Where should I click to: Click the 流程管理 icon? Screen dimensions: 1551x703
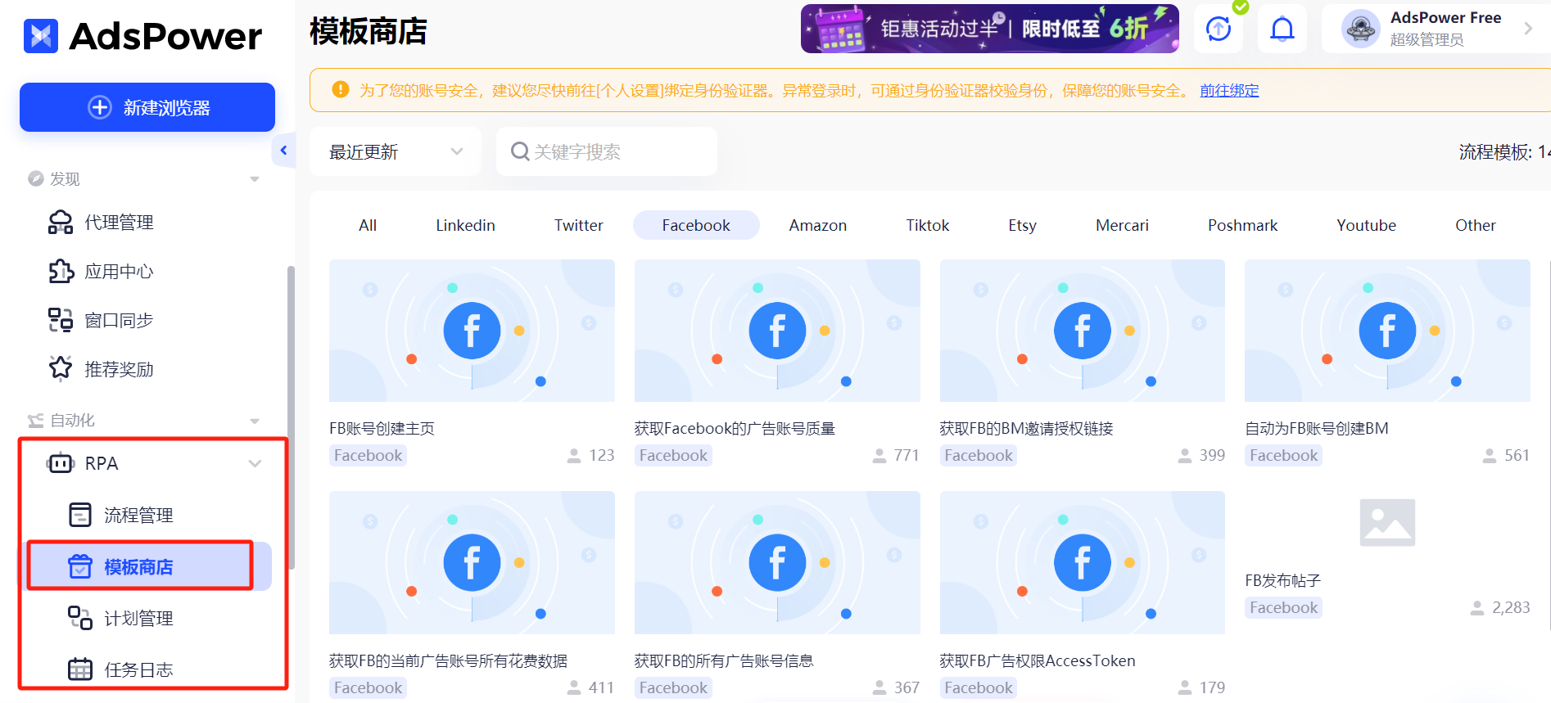(80, 515)
